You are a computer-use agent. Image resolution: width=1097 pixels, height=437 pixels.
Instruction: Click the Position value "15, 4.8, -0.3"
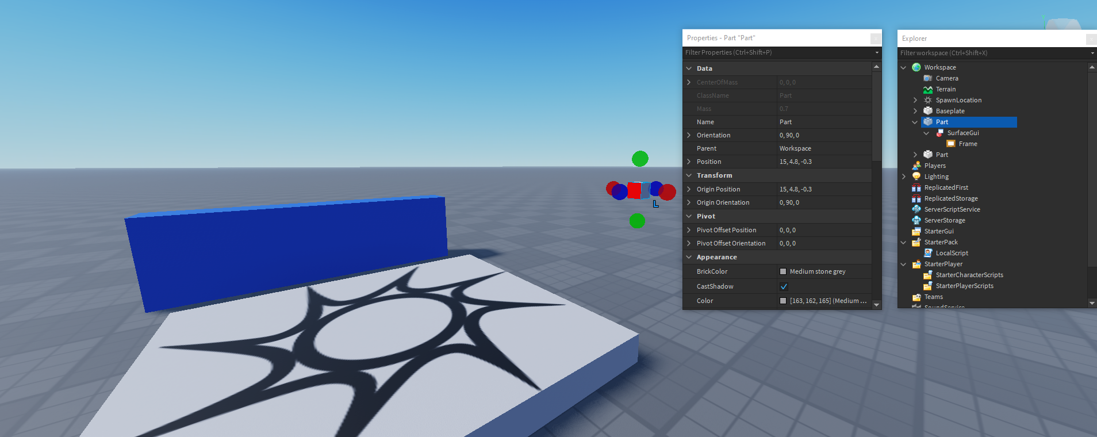point(796,162)
